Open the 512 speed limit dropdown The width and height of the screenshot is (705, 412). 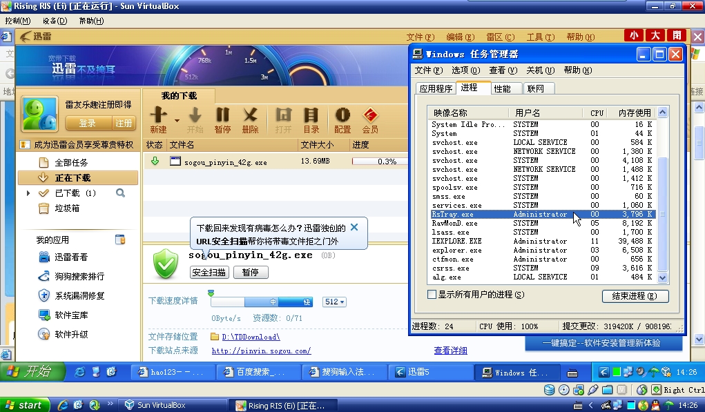click(x=335, y=302)
